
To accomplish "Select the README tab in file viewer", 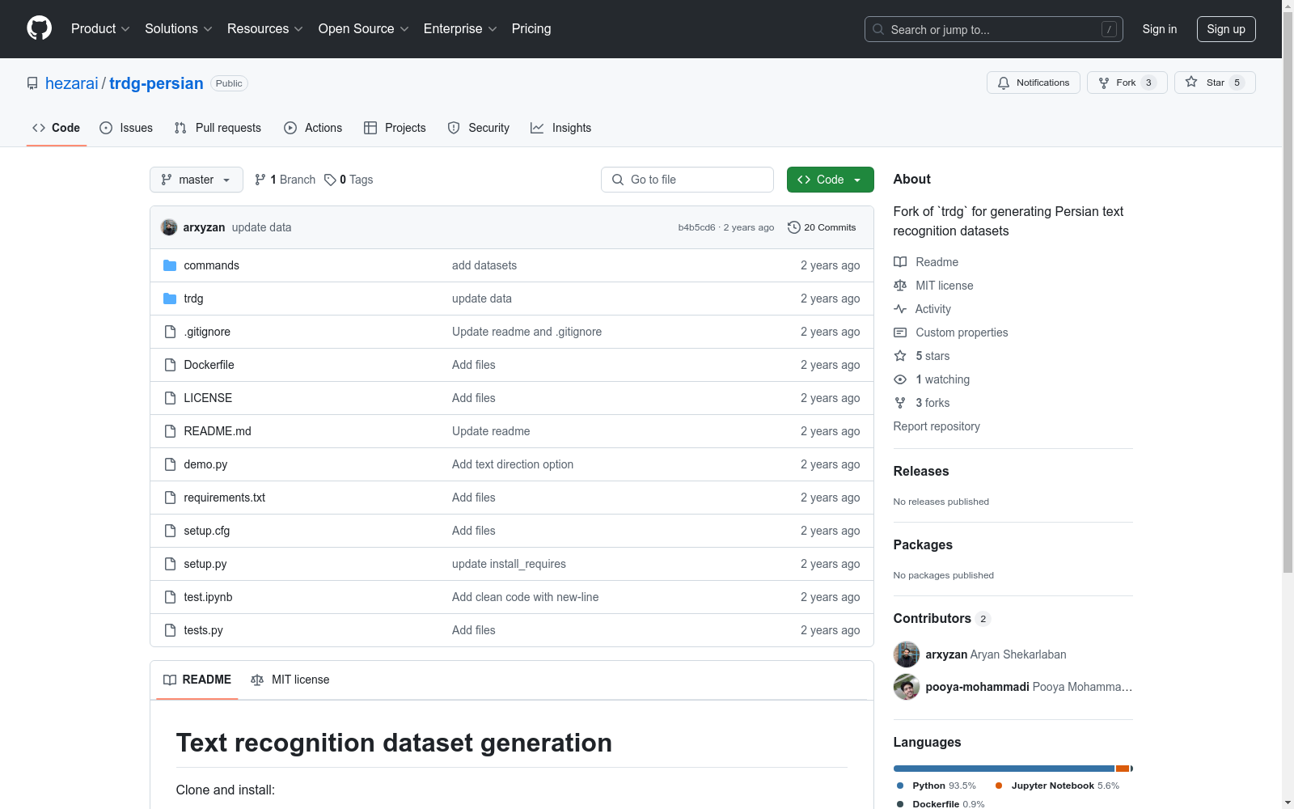I will coord(197,680).
